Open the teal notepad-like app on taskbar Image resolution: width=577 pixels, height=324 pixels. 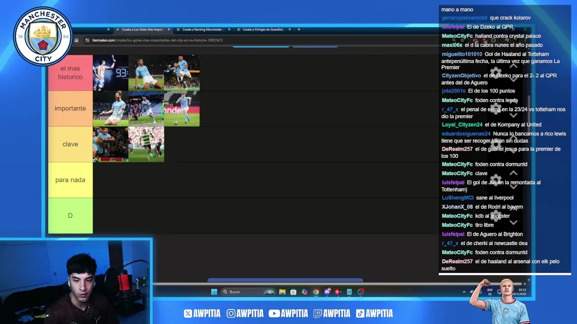pyautogui.click(x=349, y=292)
